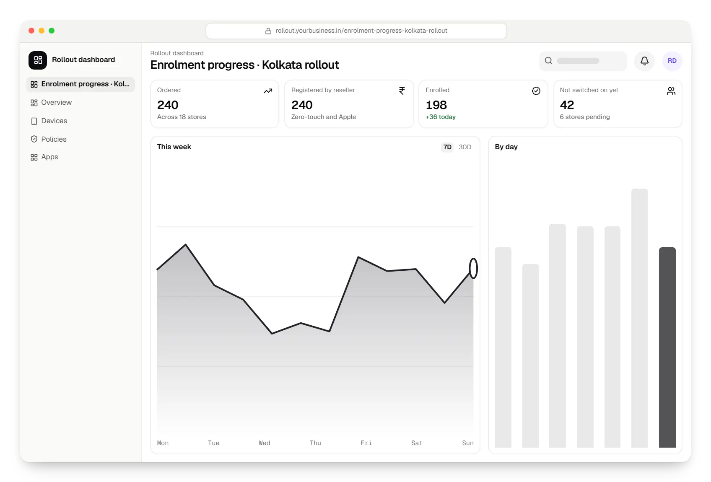Viewport: 711px width, 482px height.
Task: Click the 198 enrolled value
Action: pos(436,105)
